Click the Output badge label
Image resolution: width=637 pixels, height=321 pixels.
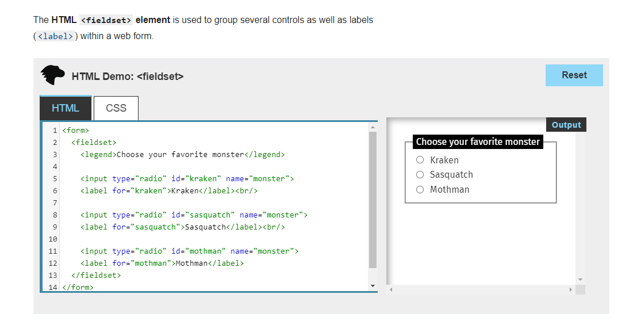tap(566, 125)
